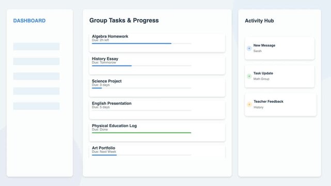
Task: Open the Algebra Homework task card
Action: coord(157,42)
